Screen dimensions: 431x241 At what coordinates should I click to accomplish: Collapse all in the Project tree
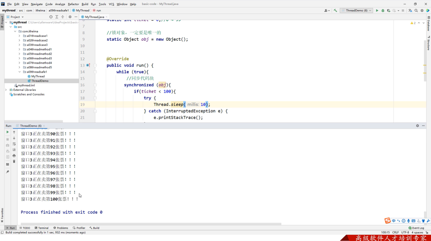tap(63, 17)
